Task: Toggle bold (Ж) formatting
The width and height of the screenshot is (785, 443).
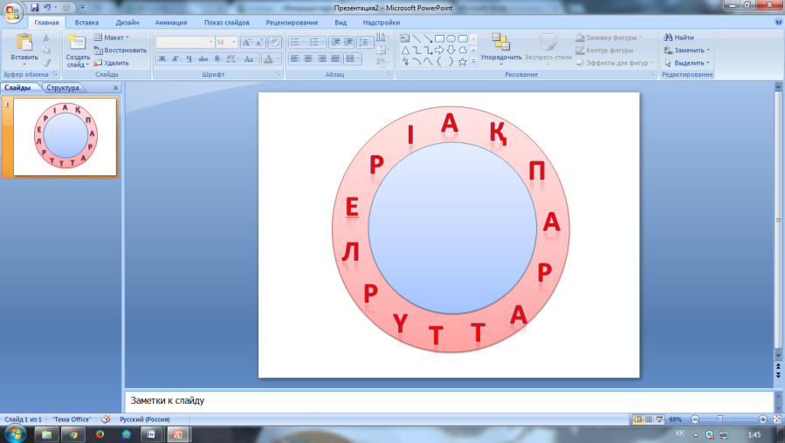Action: pyautogui.click(x=162, y=58)
